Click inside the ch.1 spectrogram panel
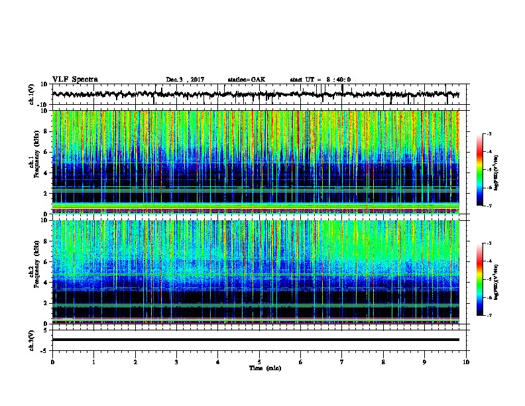This screenshot has width=525, height=406. [x=256, y=162]
